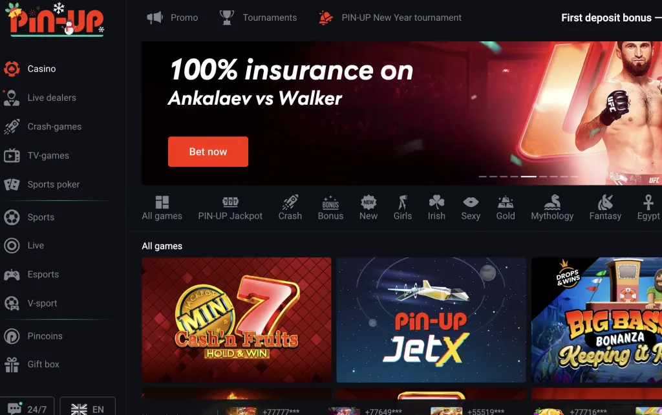Open Cash'n Fruits Hold & Win thumbnail

coord(237,320)
